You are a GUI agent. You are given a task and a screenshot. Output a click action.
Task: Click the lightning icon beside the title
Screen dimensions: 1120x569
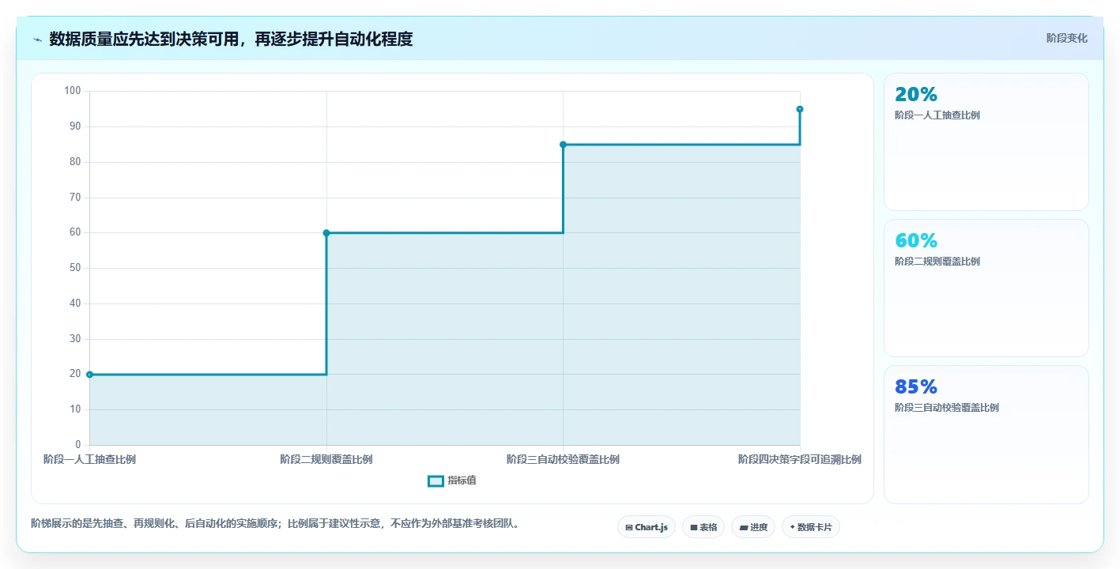pos(37,39)
